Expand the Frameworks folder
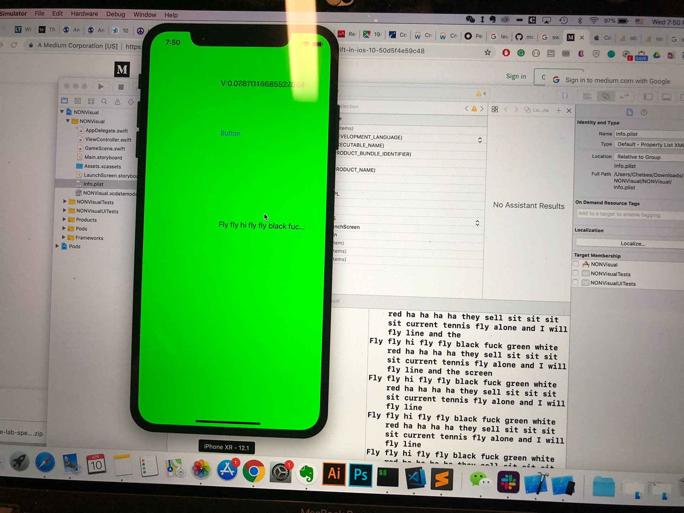This screenshot has width=684, height=513. [64, 237]
